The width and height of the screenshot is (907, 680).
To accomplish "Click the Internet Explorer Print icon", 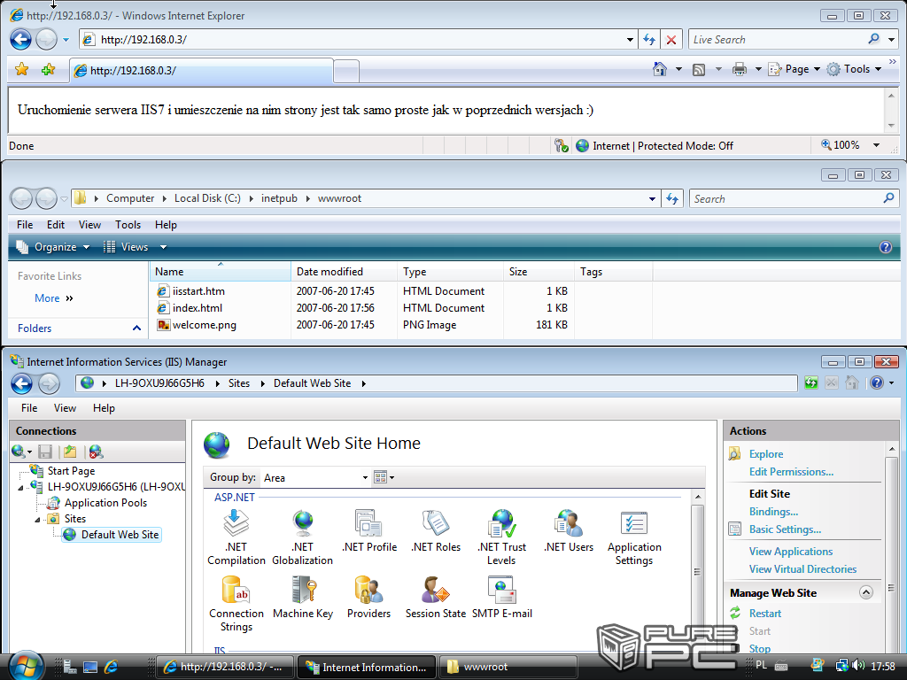I will 740,69.
